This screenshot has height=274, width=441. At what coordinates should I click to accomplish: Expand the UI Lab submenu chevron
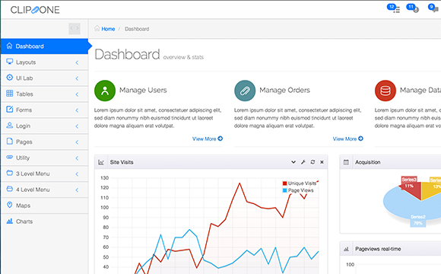click(x=77, y=78)
